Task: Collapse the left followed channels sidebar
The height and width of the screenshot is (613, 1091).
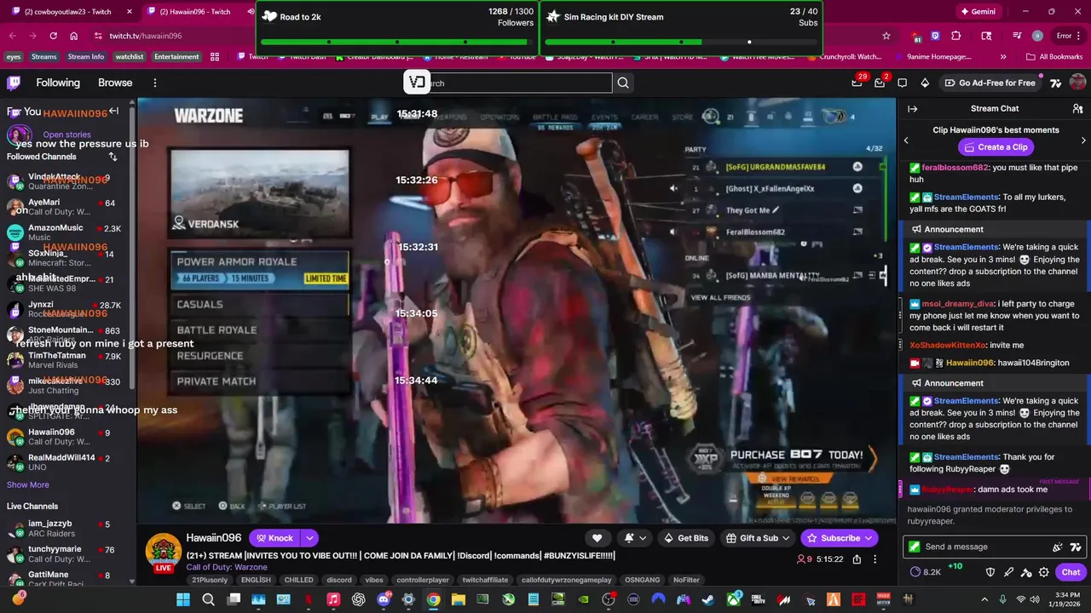Action: coord(113,112)
